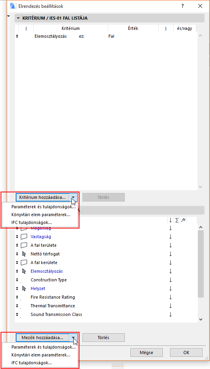
Task: Toggle sort arrow for Vastagság row
Action: (x=170, y=237)
